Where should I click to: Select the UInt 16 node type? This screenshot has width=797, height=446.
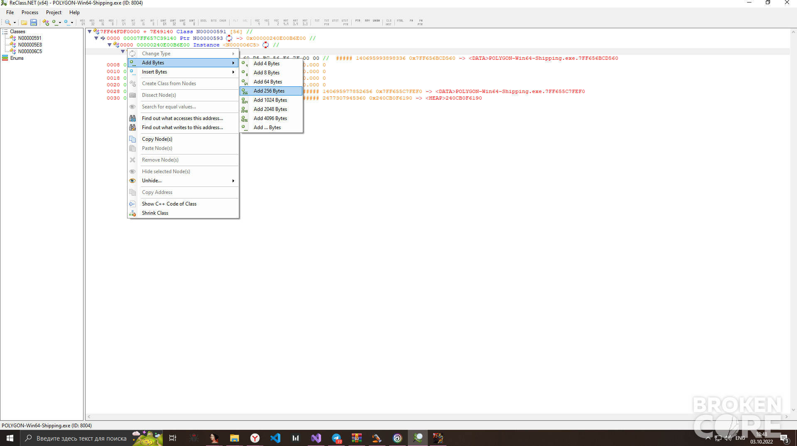(x=182, y=22)
